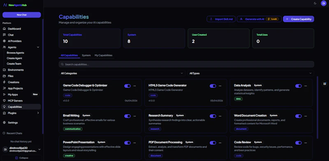The image size is (329, 161).
Task: Click the data tag on Data Analysis
Action: click(x=239, y=99)
